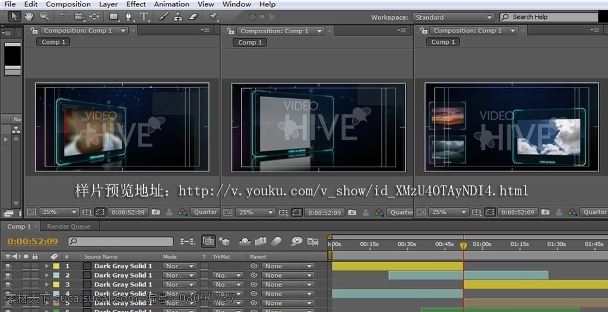Toggle solo box for layer 1
Screen dimensions: 608x312
click(26, 266)
